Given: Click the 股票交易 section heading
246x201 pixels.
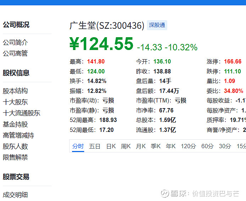Looking at the screenshot, I should (16, 177).
